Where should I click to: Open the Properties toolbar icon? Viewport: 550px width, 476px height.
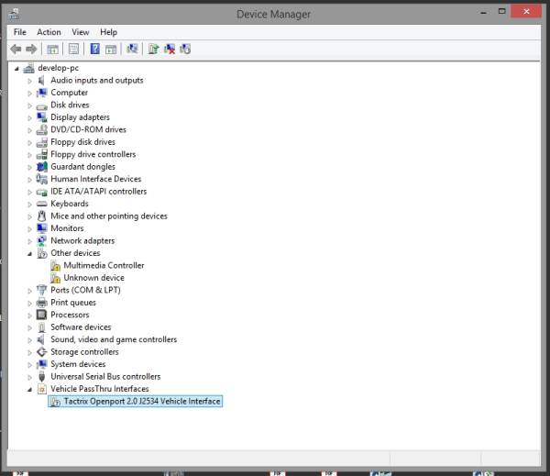[73, 50]
